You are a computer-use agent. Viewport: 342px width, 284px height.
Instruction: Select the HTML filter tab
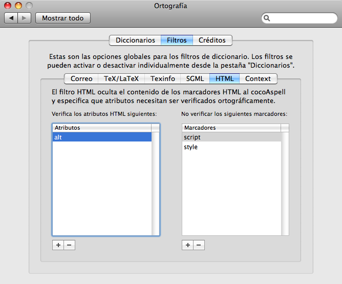click(x=224, y=78)
